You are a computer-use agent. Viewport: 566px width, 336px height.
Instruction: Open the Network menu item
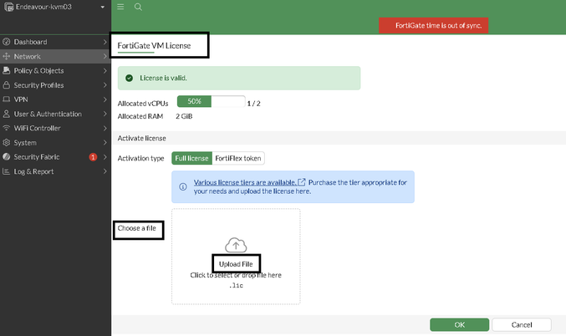55,56
